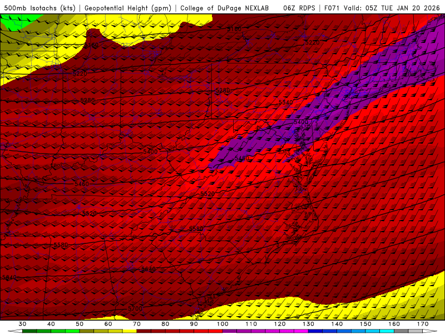This screenshot has width=445, height=334.
Task: Click the 150 knot legend number
Action: click(x=365, y=324)
